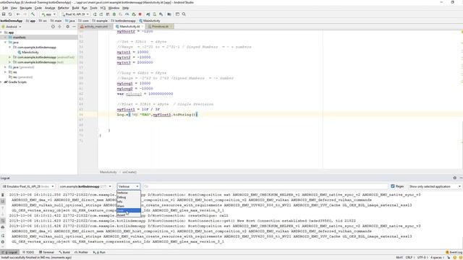Choose Info from the log level list
463x260 pixels.
click(x=129, y=201)
